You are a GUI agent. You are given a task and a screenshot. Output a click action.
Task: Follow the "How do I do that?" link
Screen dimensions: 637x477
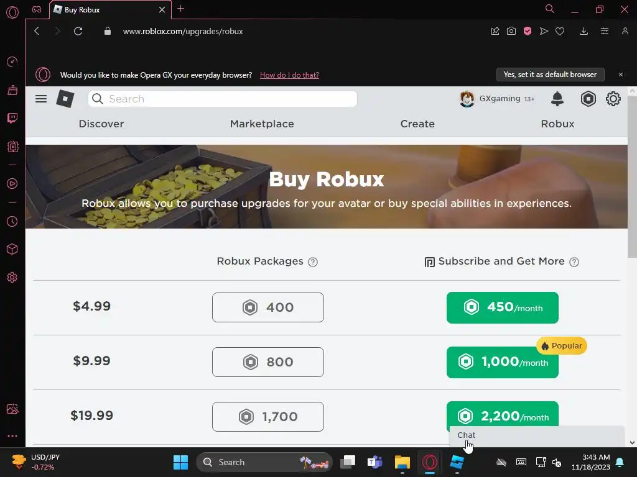click(289, 75)
